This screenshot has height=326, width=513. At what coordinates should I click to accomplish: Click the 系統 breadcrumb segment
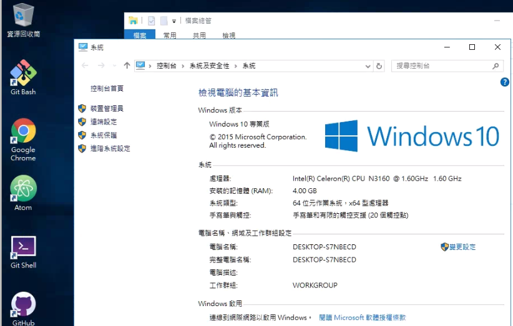click(248, 66)
